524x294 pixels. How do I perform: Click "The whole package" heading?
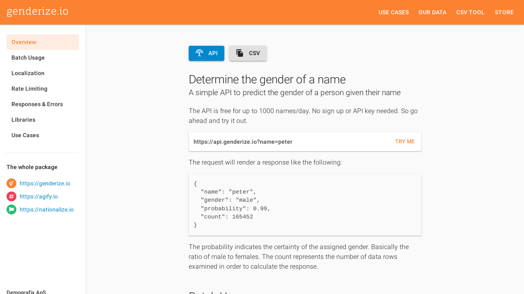click(32, 167)
